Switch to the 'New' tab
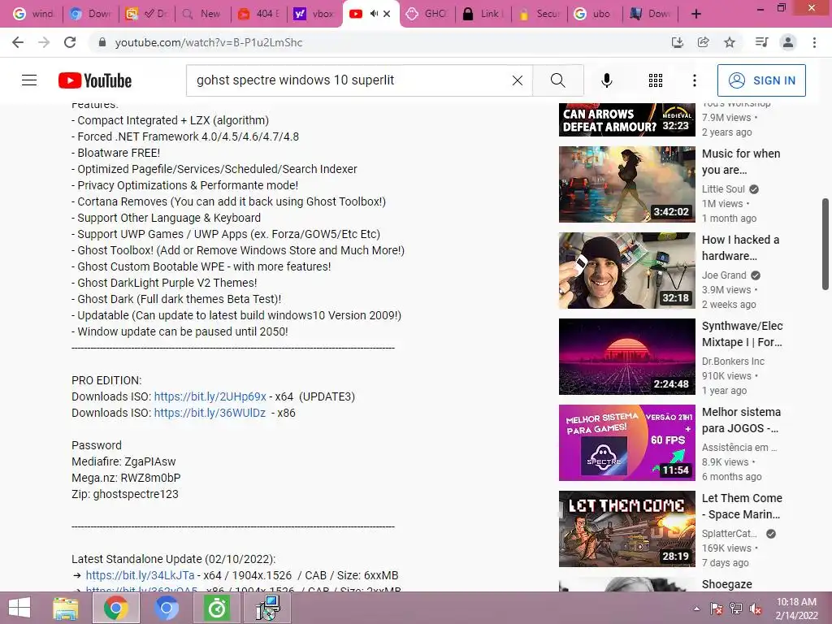The height and width of the screenshot is (624, 832). tap(201, 14)
